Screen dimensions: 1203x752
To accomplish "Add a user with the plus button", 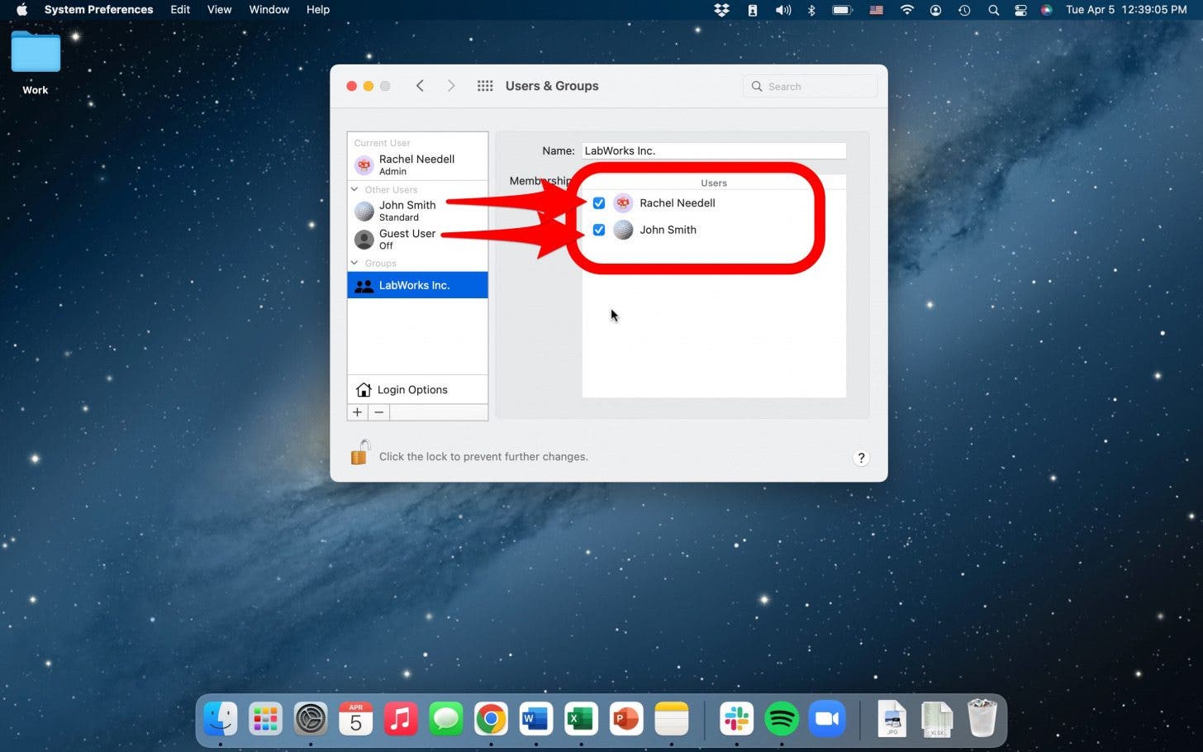I will (358, 412).
